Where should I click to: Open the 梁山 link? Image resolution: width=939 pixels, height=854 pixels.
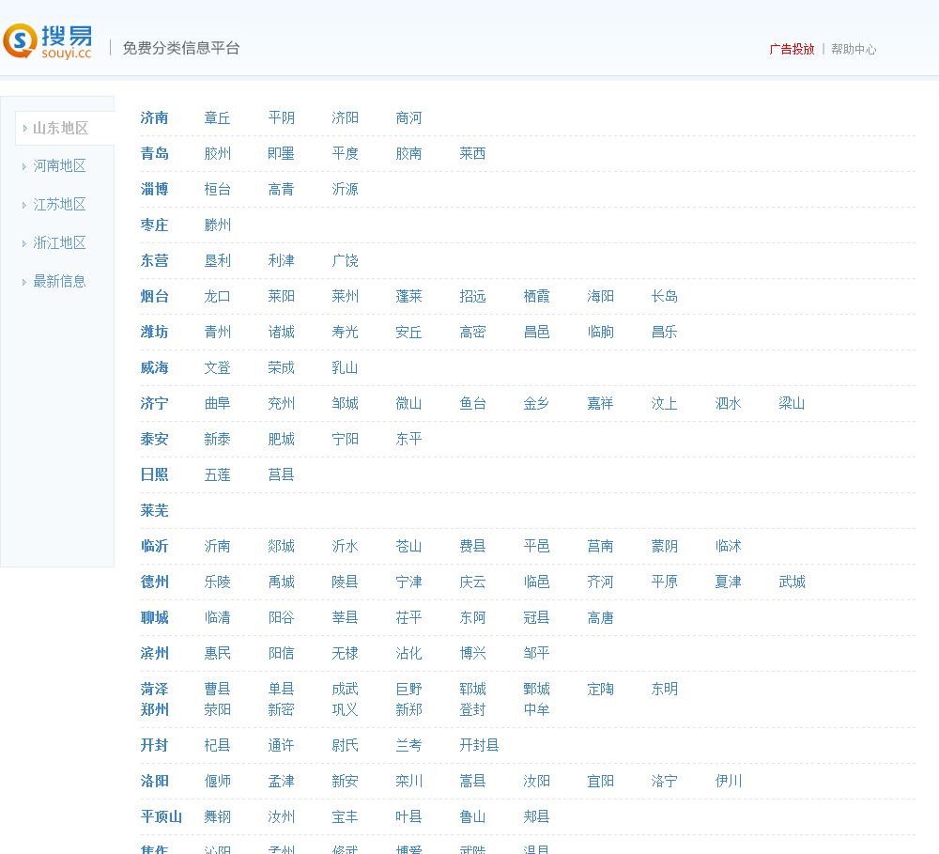pos(792,404)
